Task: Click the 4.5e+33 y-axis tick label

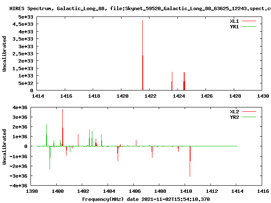Action: [23, 24]
